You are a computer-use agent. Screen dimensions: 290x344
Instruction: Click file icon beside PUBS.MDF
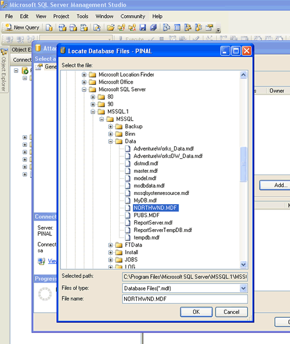(x=128, y=215)
